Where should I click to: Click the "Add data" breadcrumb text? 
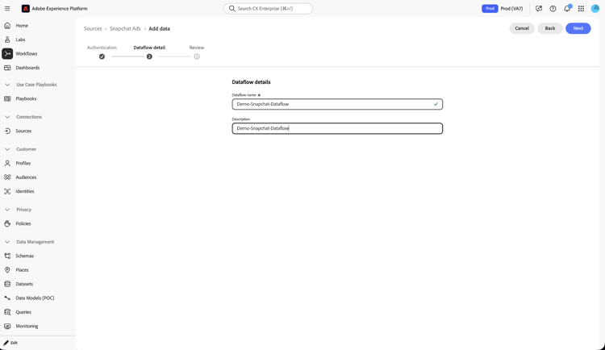pos(160,28)
